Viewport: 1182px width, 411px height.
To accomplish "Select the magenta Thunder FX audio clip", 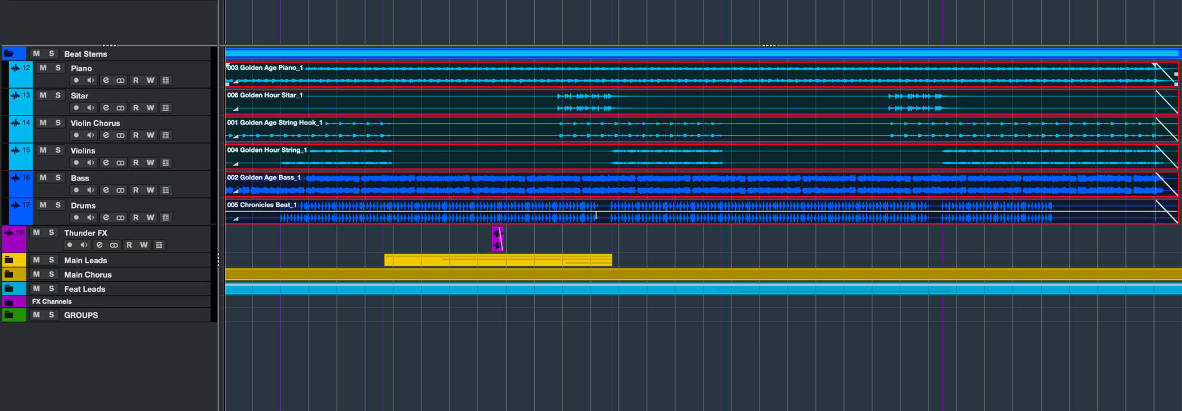I will click(x=497, y=239).
